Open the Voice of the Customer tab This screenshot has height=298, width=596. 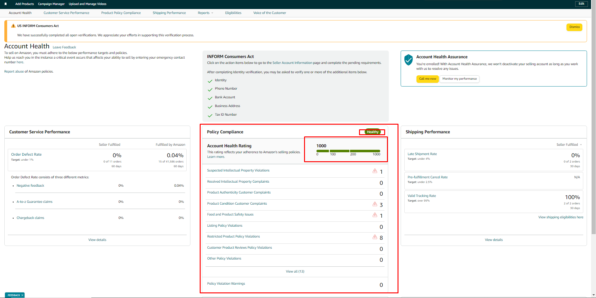(270, 13)
